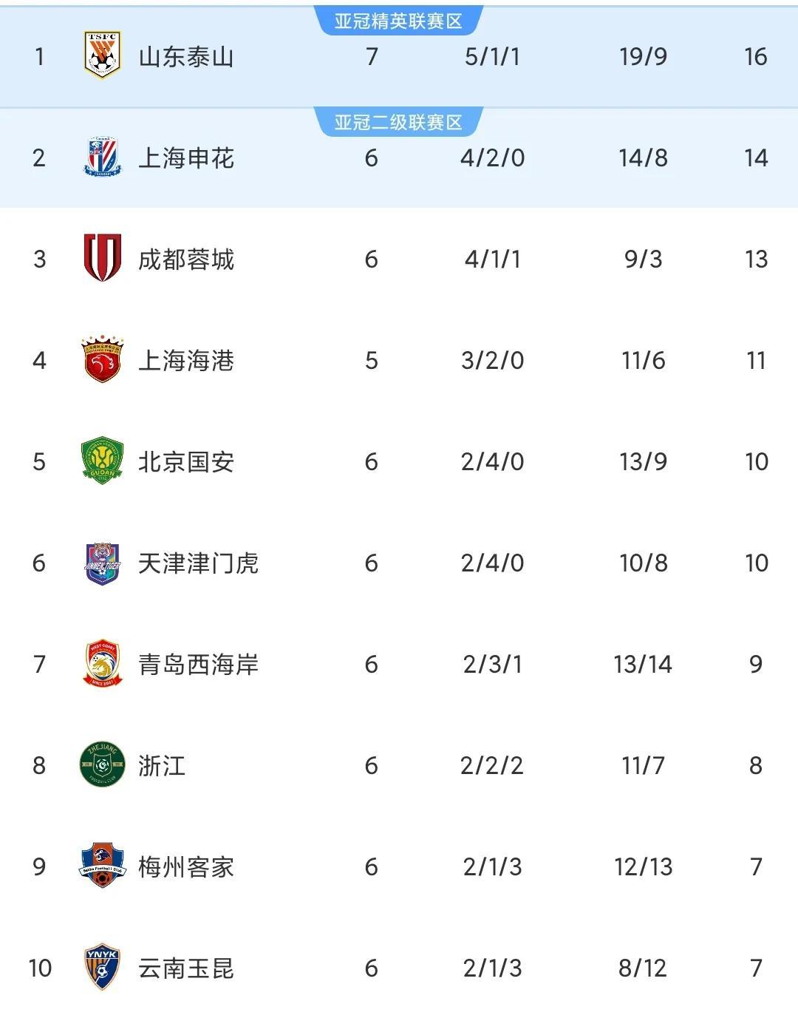Open team name 山东泰山
This screenshot has height=1018, width=798.
coord(186,56)
